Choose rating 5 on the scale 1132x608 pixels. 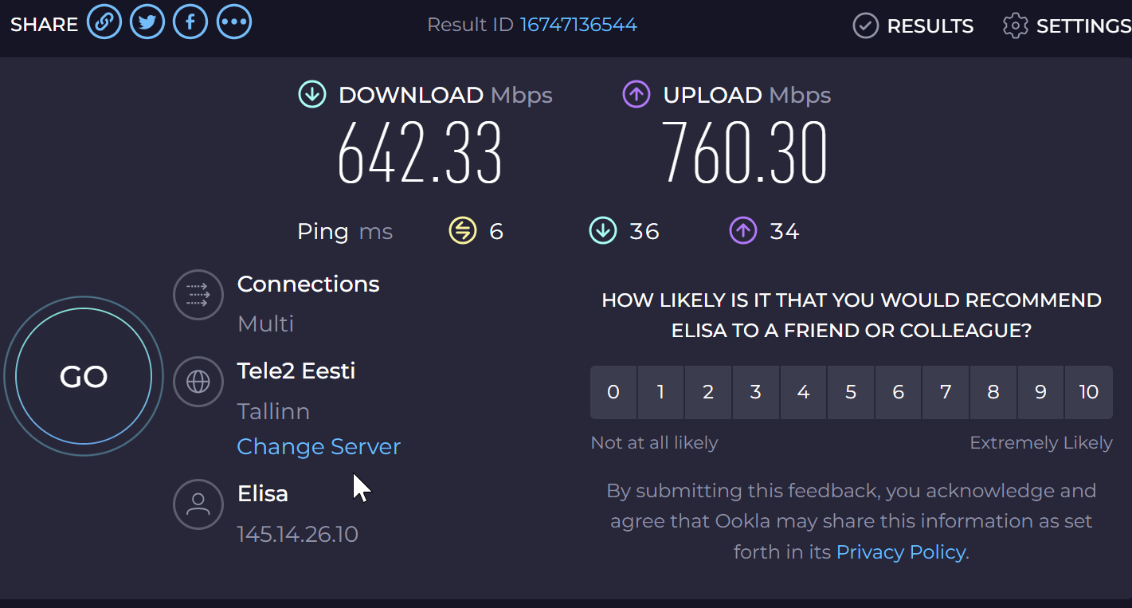[851, 392]
